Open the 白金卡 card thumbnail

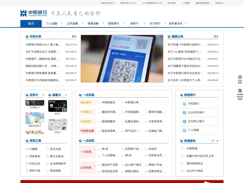click(58, 125)
